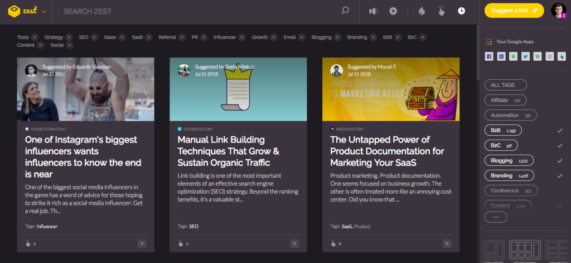
Task: Click the Suggest a link button
Action: [x=514, y=11]
